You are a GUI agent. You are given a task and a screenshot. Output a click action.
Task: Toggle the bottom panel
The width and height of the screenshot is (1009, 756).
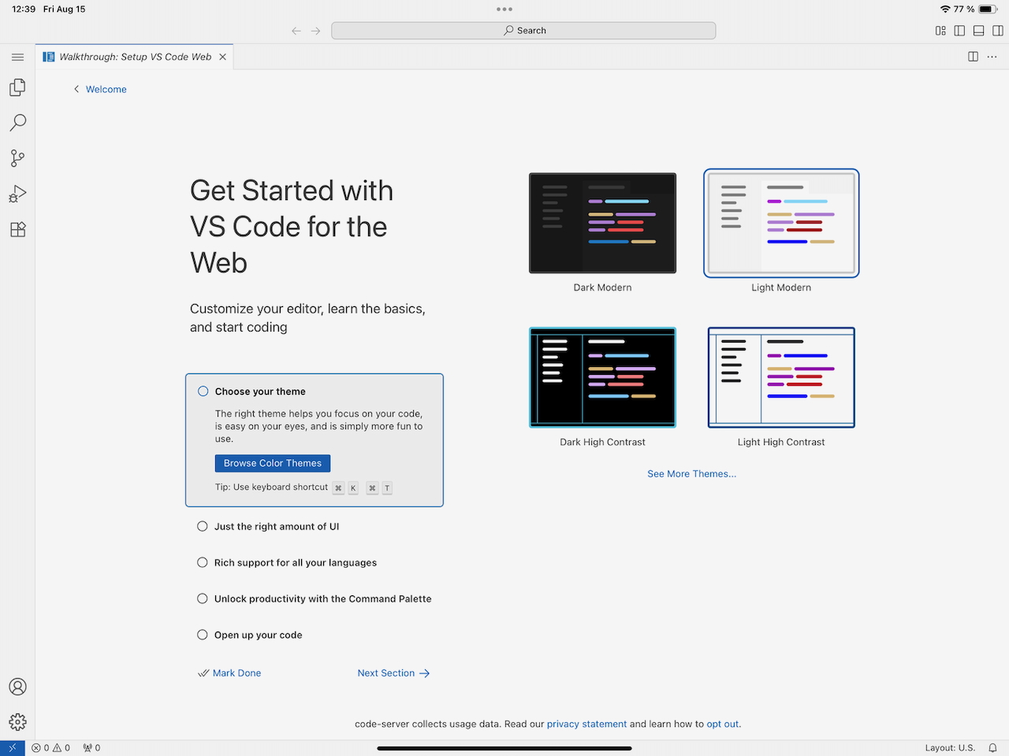pos(978,31)
